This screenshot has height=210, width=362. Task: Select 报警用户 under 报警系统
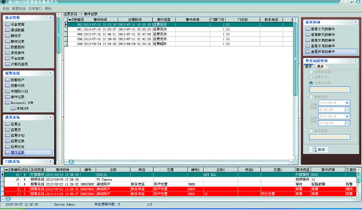(18, 80)
